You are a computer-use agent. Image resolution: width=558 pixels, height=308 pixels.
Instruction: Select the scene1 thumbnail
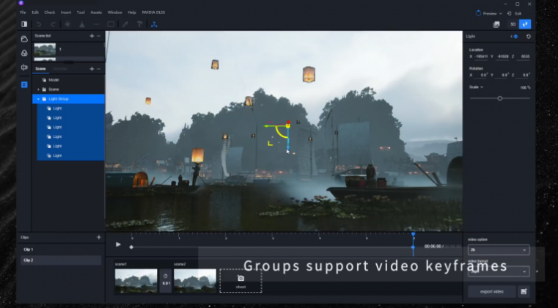point(136,281)
